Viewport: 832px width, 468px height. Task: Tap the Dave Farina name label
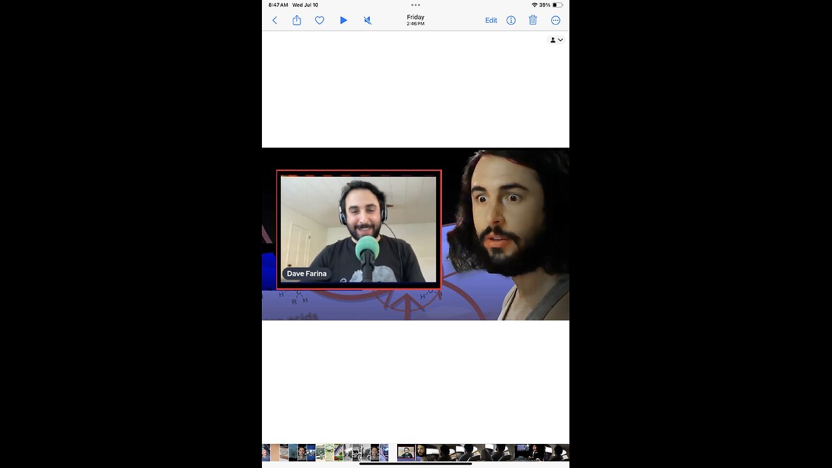point(307,274)
